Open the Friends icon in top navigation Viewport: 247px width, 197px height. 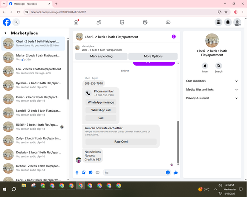pyautogui.click(x=99, y=22)
